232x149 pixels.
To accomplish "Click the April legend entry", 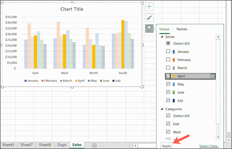I will (x=80, y=81).
